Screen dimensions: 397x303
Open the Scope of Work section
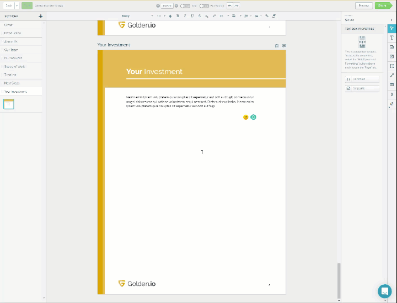coord(14,66)
